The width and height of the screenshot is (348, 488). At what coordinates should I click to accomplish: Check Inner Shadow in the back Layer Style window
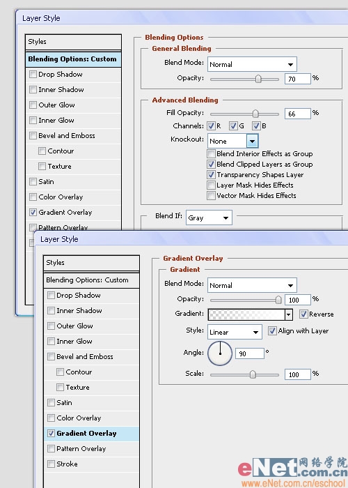tap(33, 90)
